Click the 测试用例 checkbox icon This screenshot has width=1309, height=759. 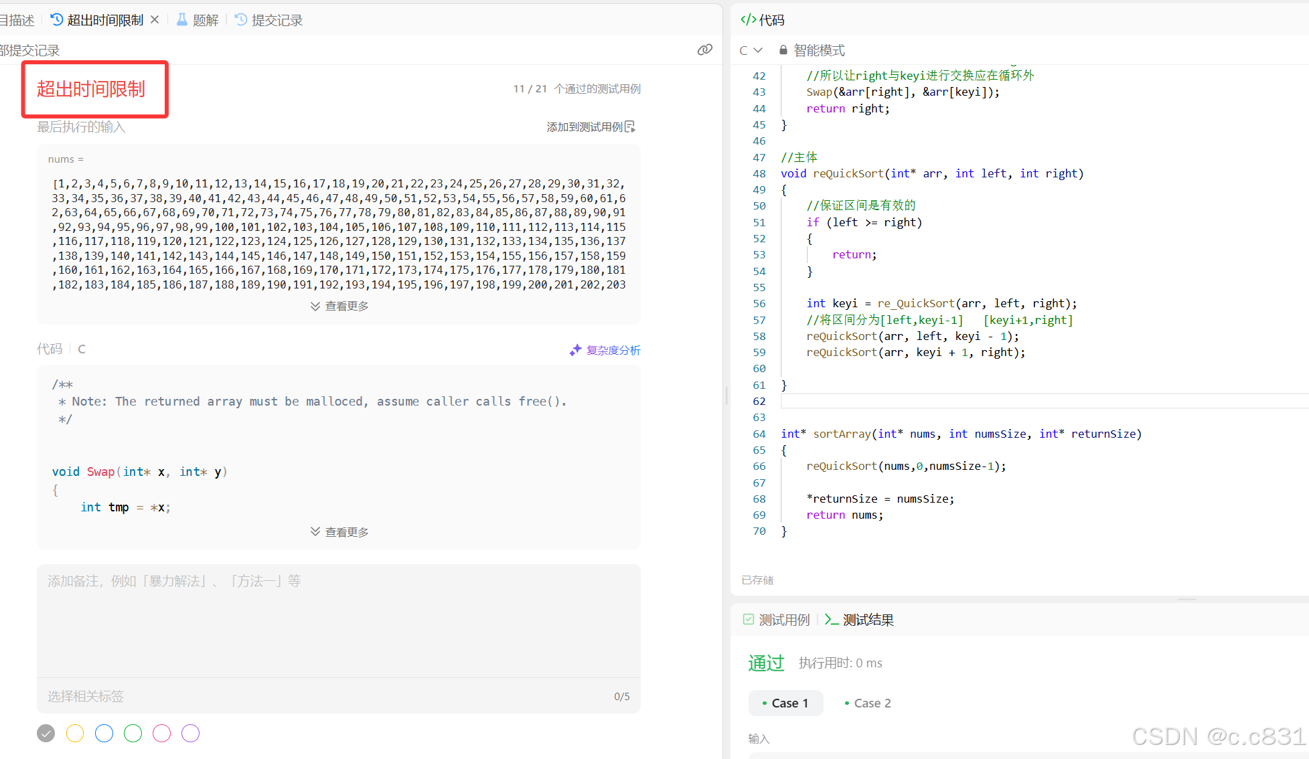[x=748, y=619]
